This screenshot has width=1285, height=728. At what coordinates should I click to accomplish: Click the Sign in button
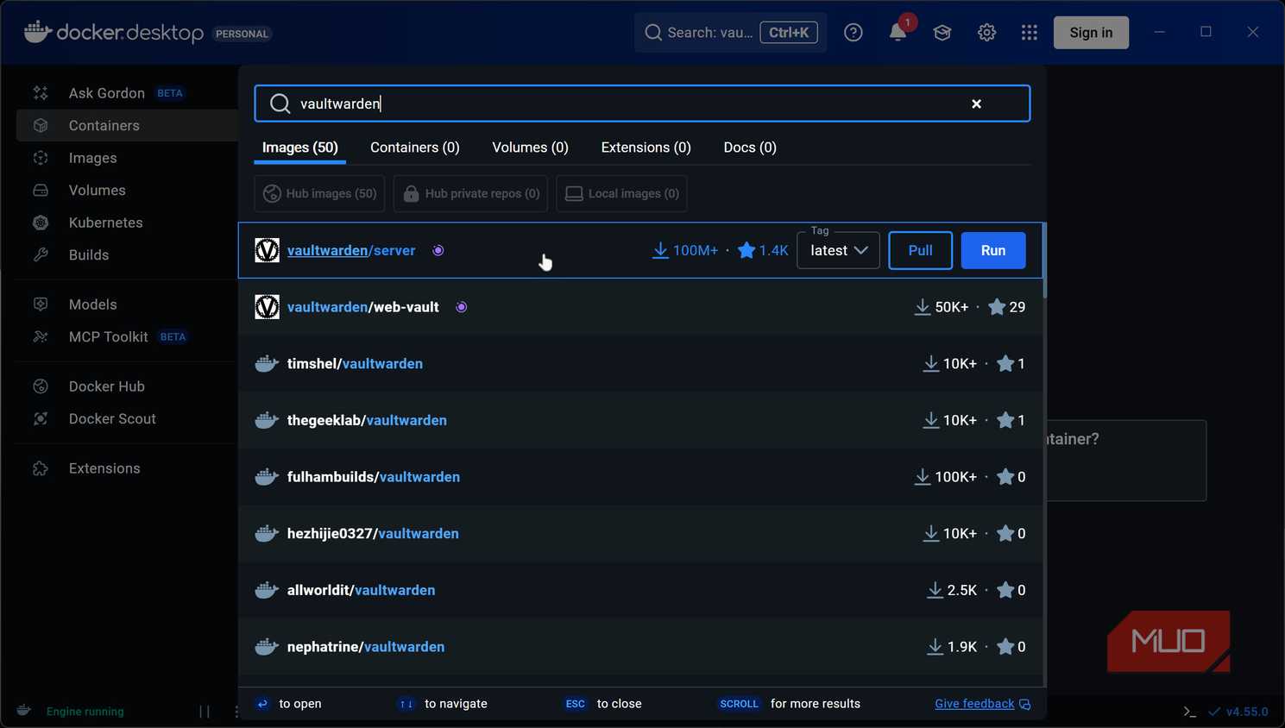(1091, 33)
